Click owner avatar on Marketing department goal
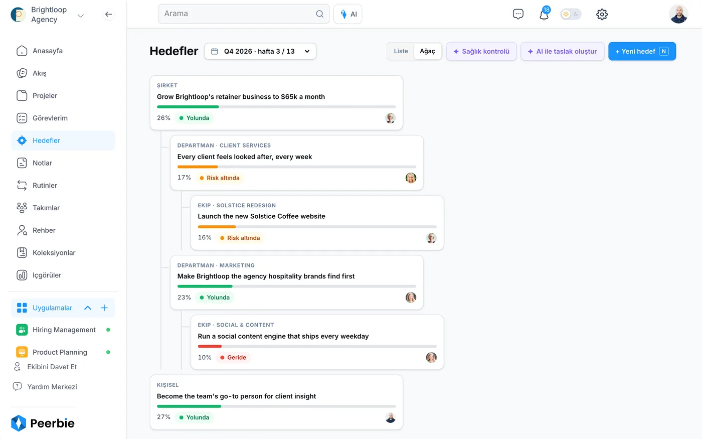Screen dimensions: 702x439 click(411, 298)
